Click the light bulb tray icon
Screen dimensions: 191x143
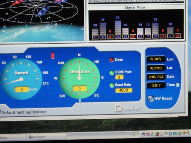coord(184,133)
